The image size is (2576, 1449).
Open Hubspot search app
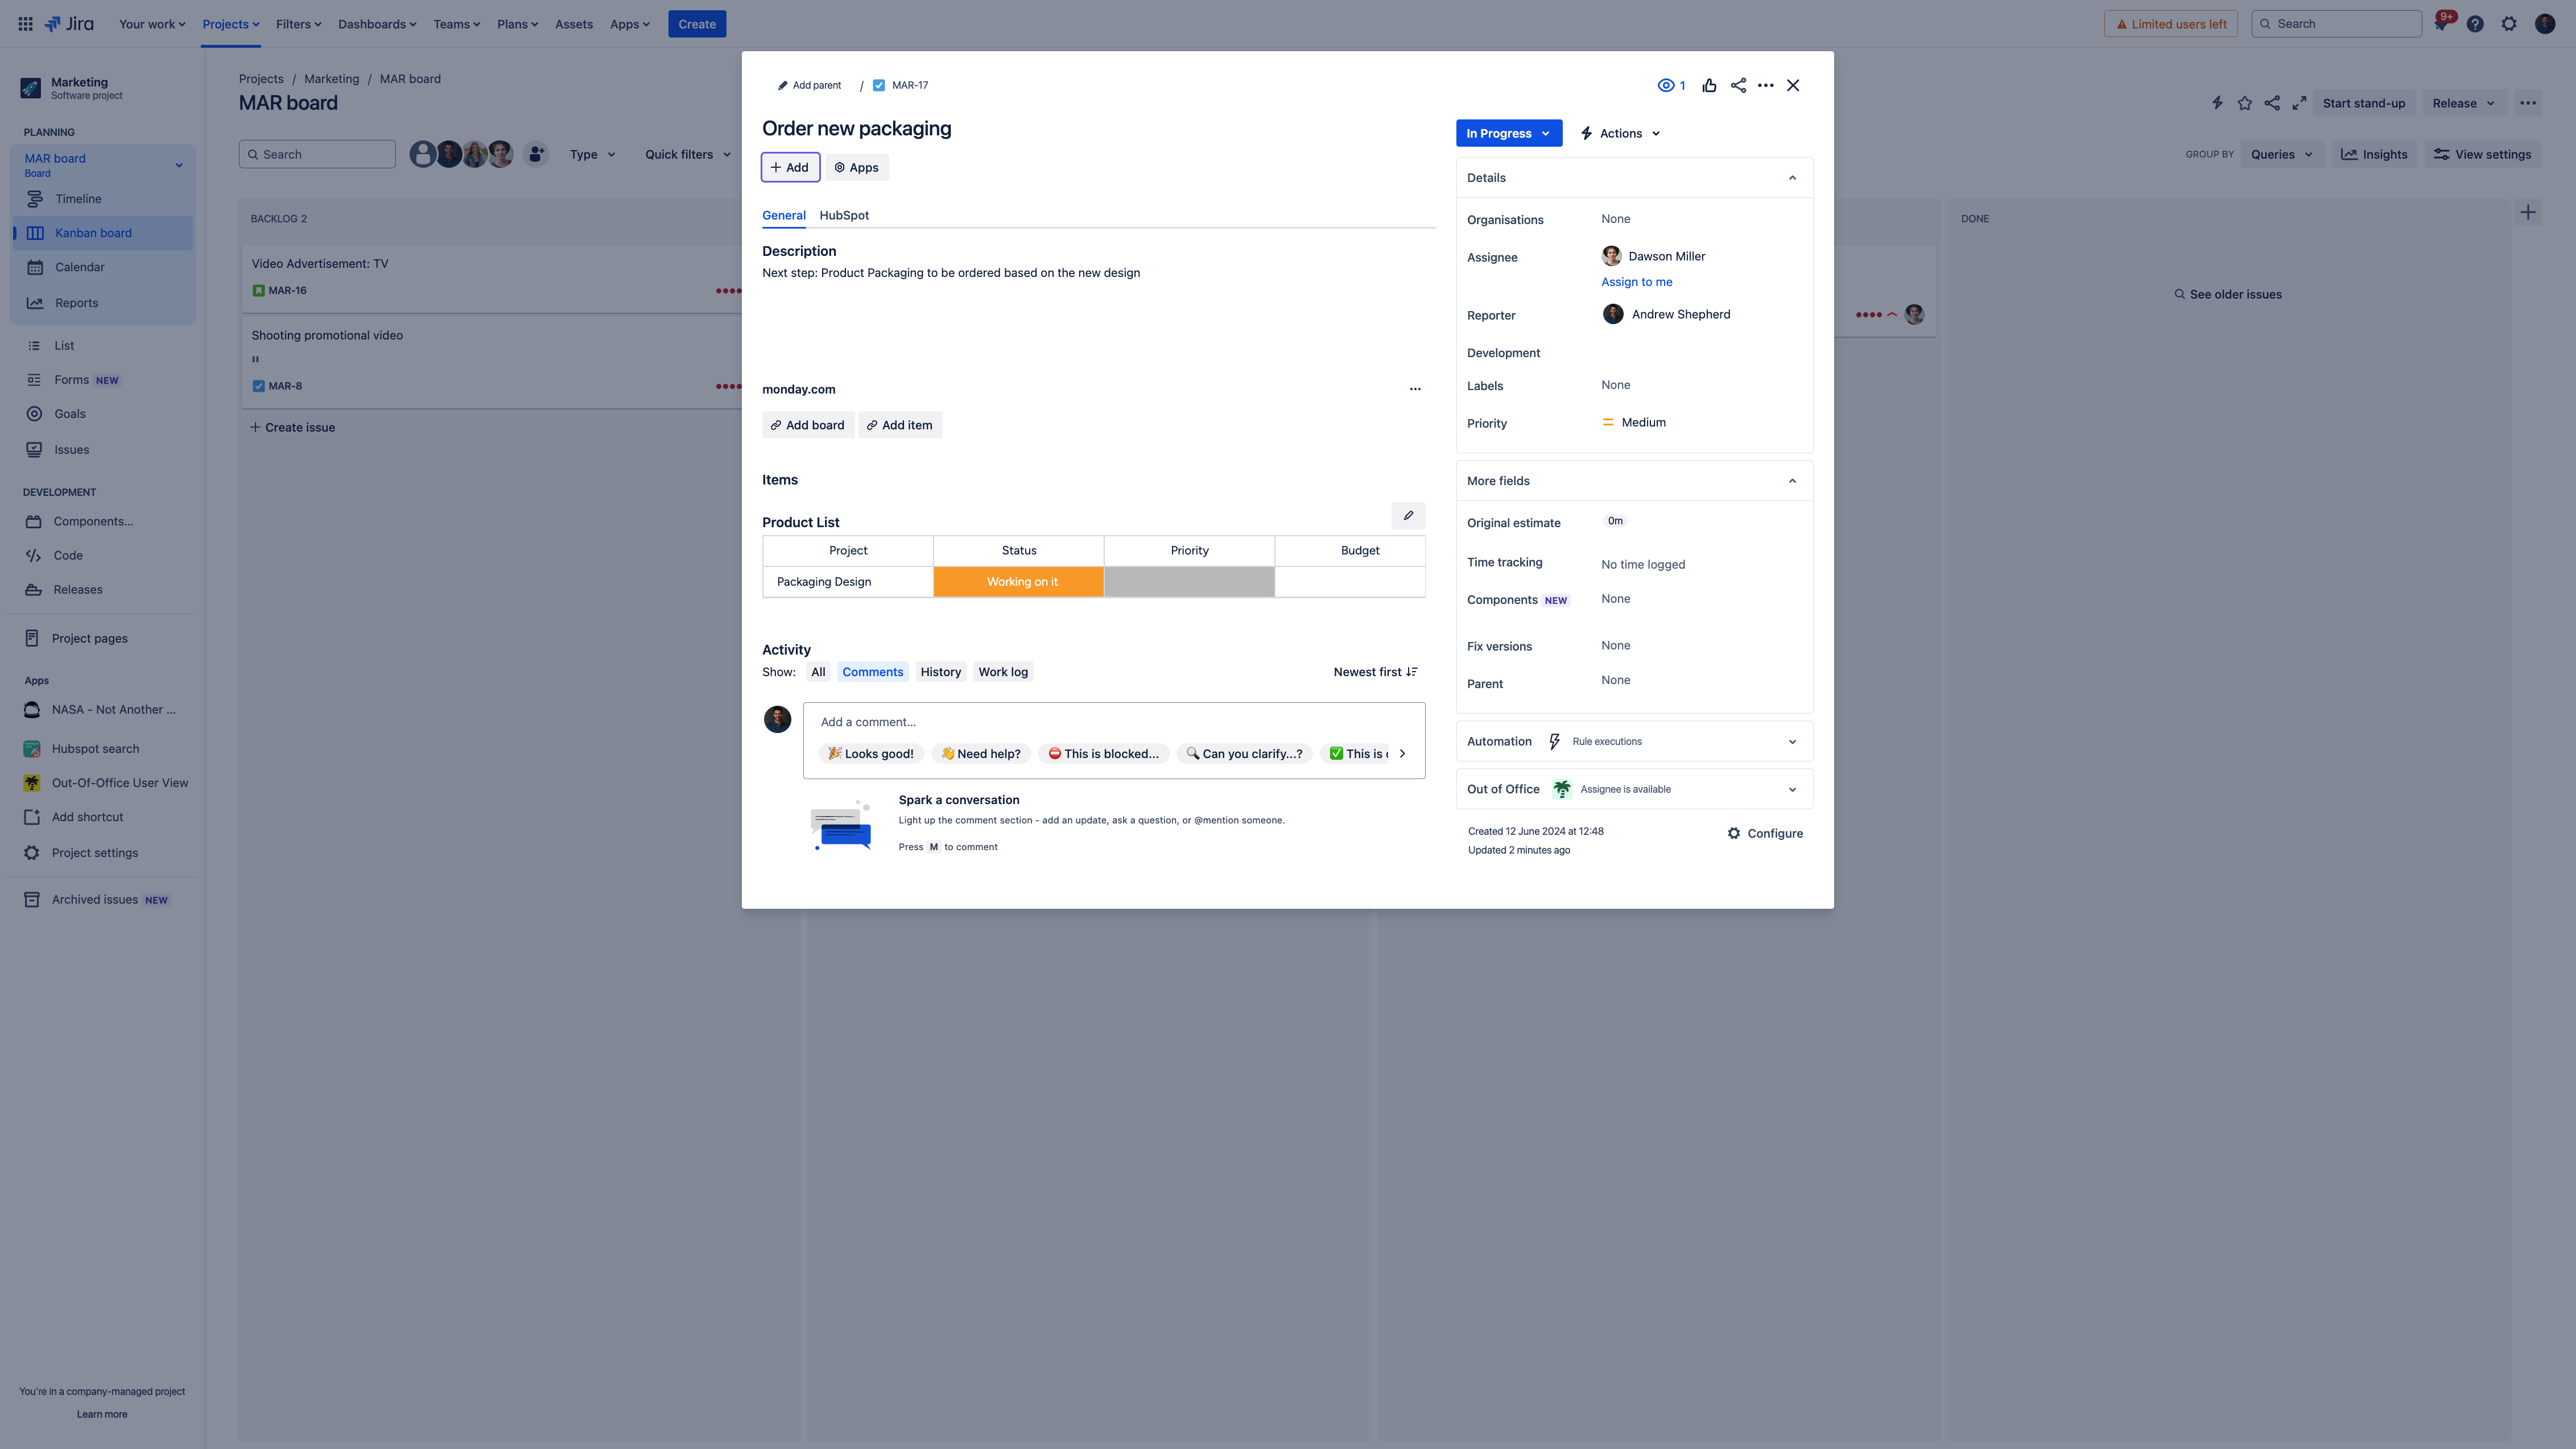[x=95, y=748]
